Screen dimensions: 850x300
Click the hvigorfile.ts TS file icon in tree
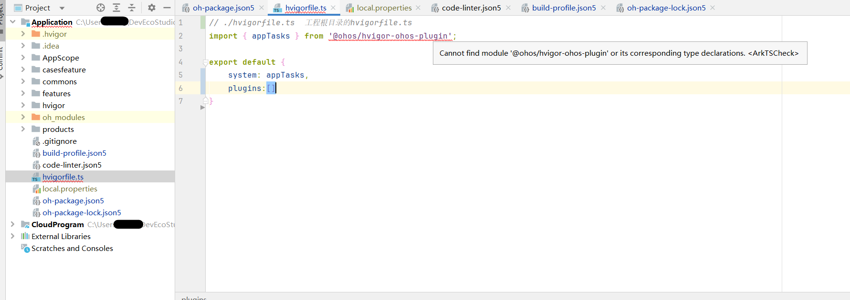(x=36, y=177)
